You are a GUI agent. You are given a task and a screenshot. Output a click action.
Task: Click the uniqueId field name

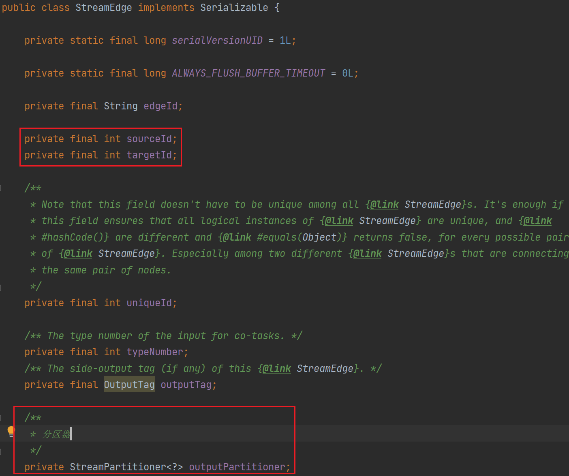(x=149, y=303)
